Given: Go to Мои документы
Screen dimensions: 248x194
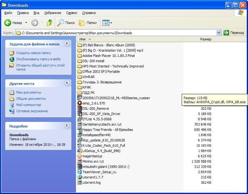Looking at the screenshot, I should click(29, 92).
